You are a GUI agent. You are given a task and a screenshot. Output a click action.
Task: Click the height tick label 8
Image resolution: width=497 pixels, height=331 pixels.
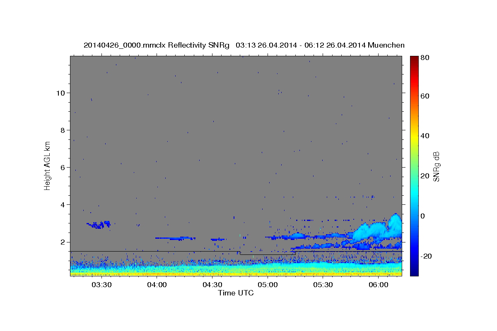(x=63, y=130)
